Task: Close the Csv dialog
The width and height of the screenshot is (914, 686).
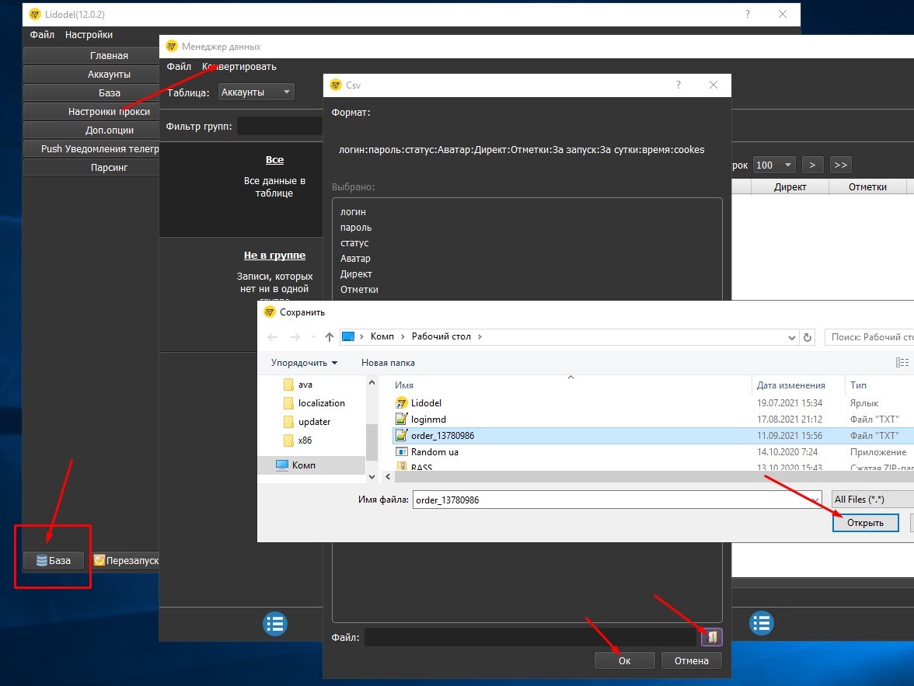Action: (713, 85)
